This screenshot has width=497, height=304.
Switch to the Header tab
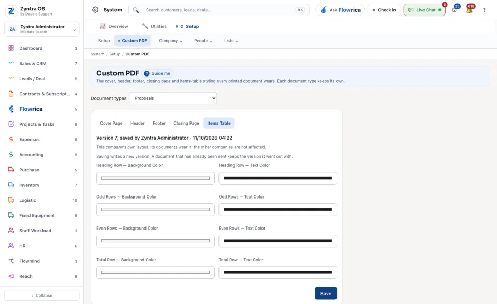tap(138, 123)
